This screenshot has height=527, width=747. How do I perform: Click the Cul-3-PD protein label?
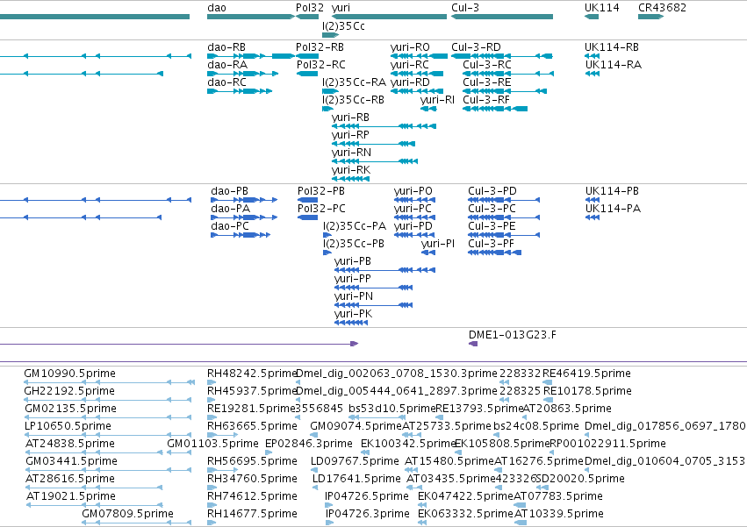pyautogui.click(x=492, y=191)
